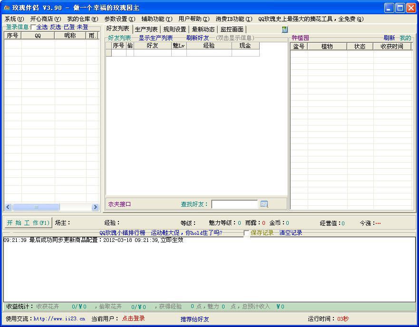419x327 pixels.
Task: Switch to the 监控画面 tab
Action: (x=232, y=29)
